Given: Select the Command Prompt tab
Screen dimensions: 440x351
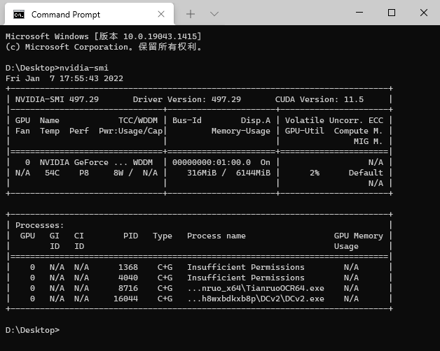Looking at the screenshot, I should coord(89,14).
